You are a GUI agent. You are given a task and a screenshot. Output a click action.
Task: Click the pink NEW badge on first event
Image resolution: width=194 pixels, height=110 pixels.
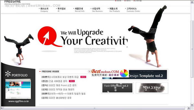83,77
